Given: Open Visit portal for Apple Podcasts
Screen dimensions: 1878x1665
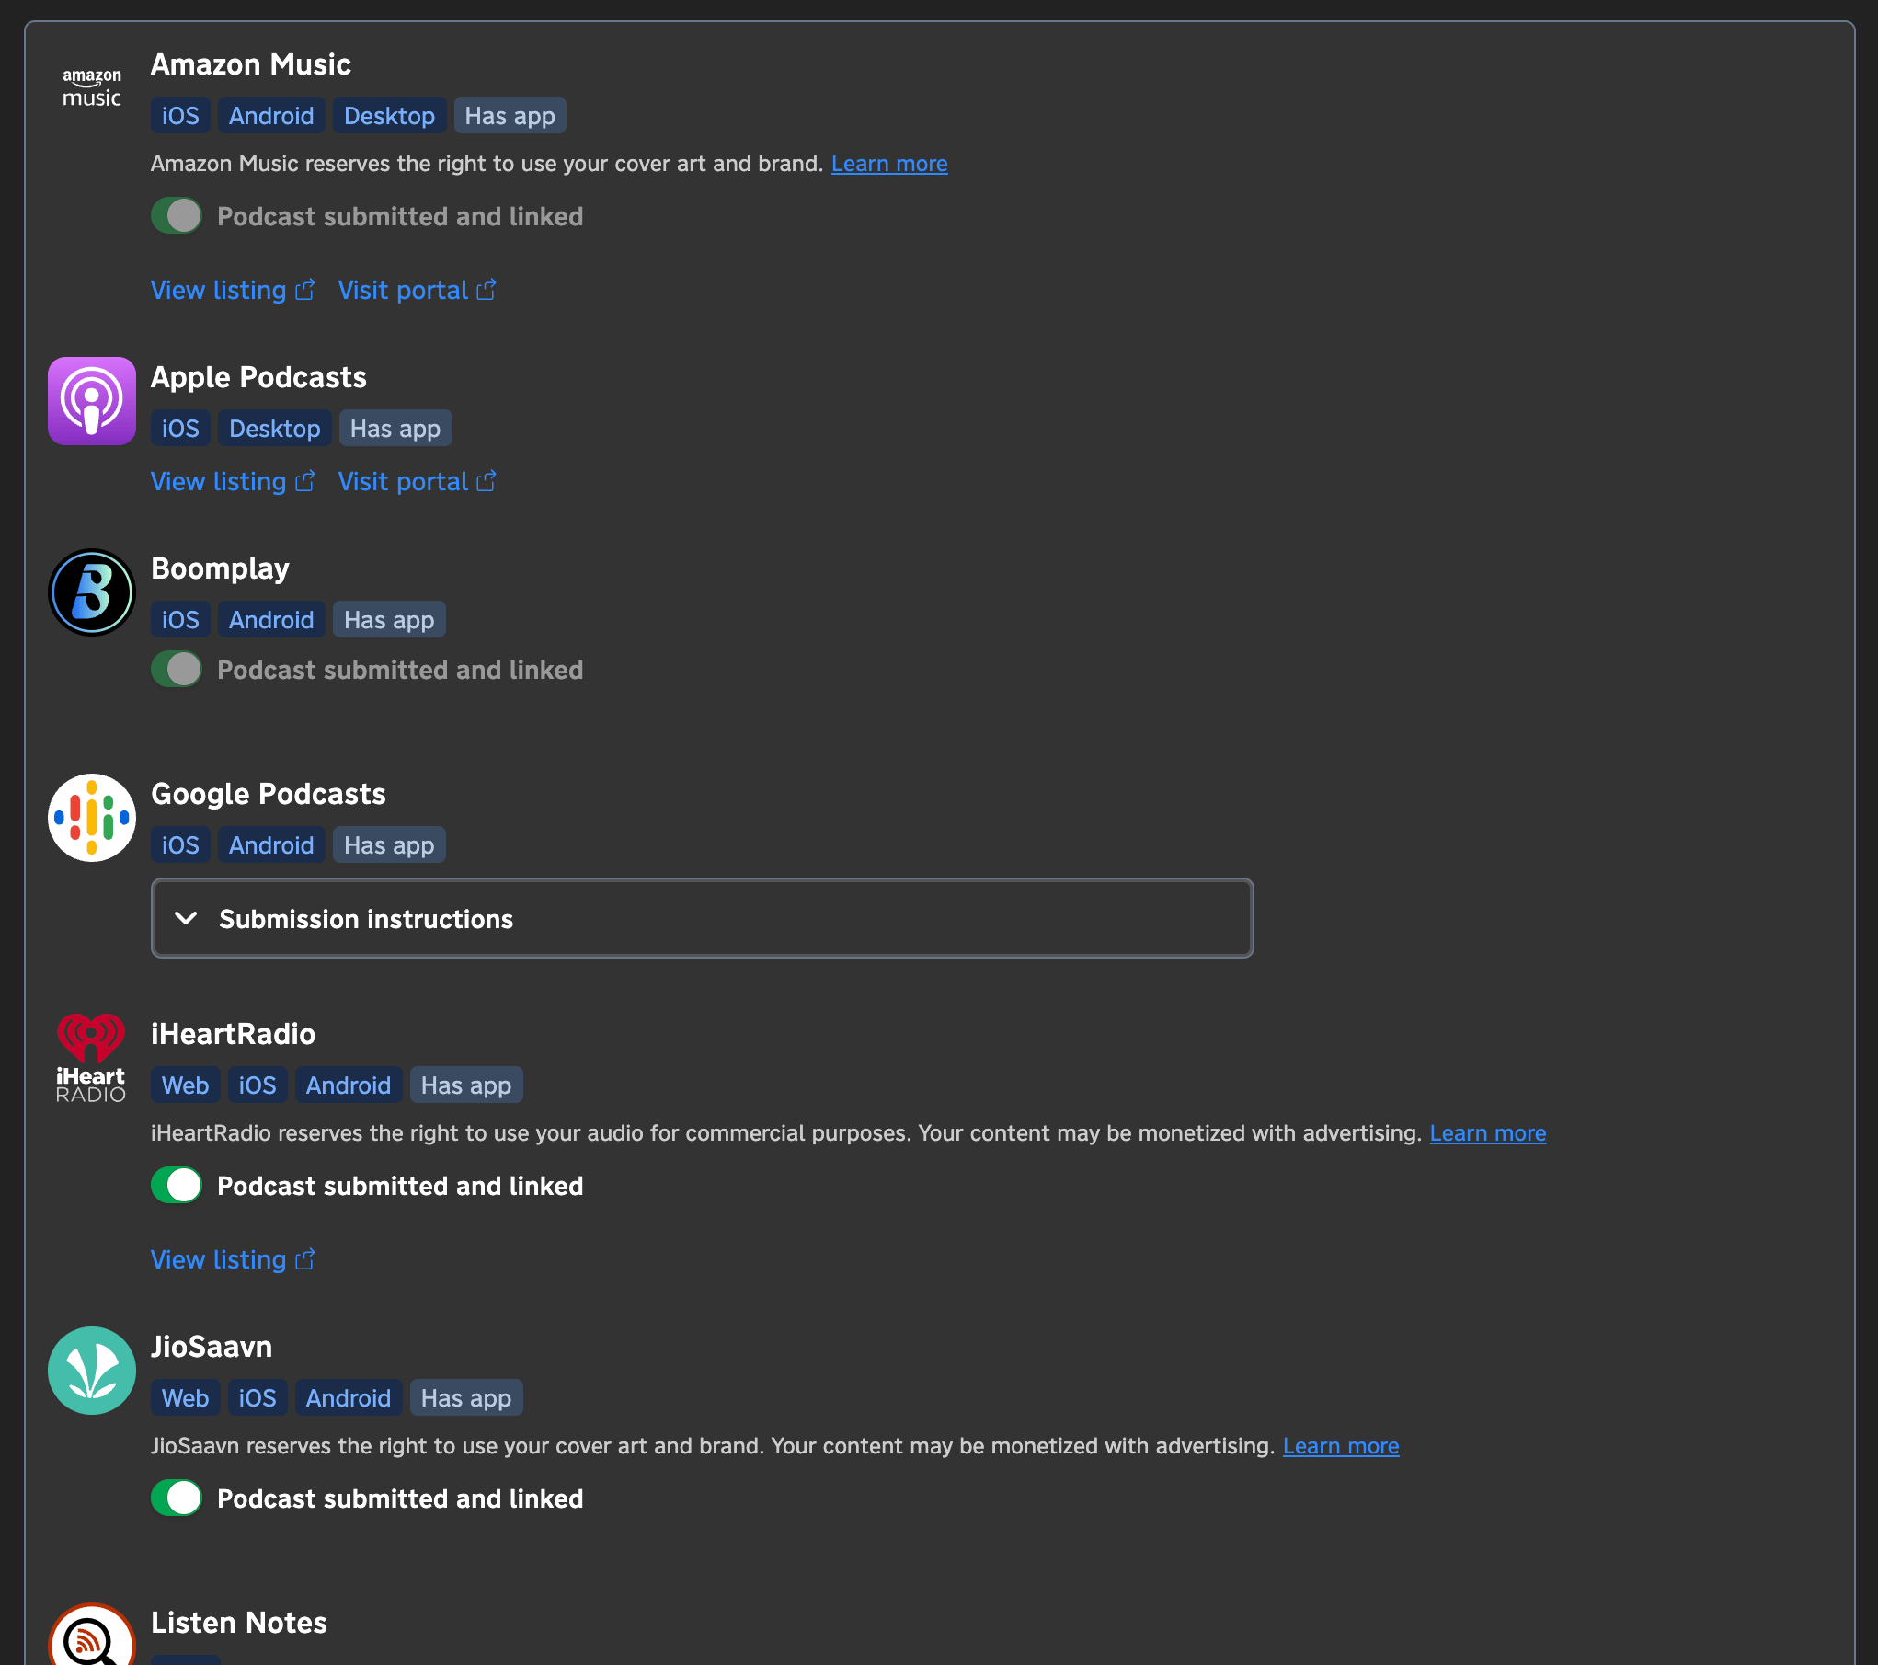Looking at the screenshot, I should tap(402, 480).
